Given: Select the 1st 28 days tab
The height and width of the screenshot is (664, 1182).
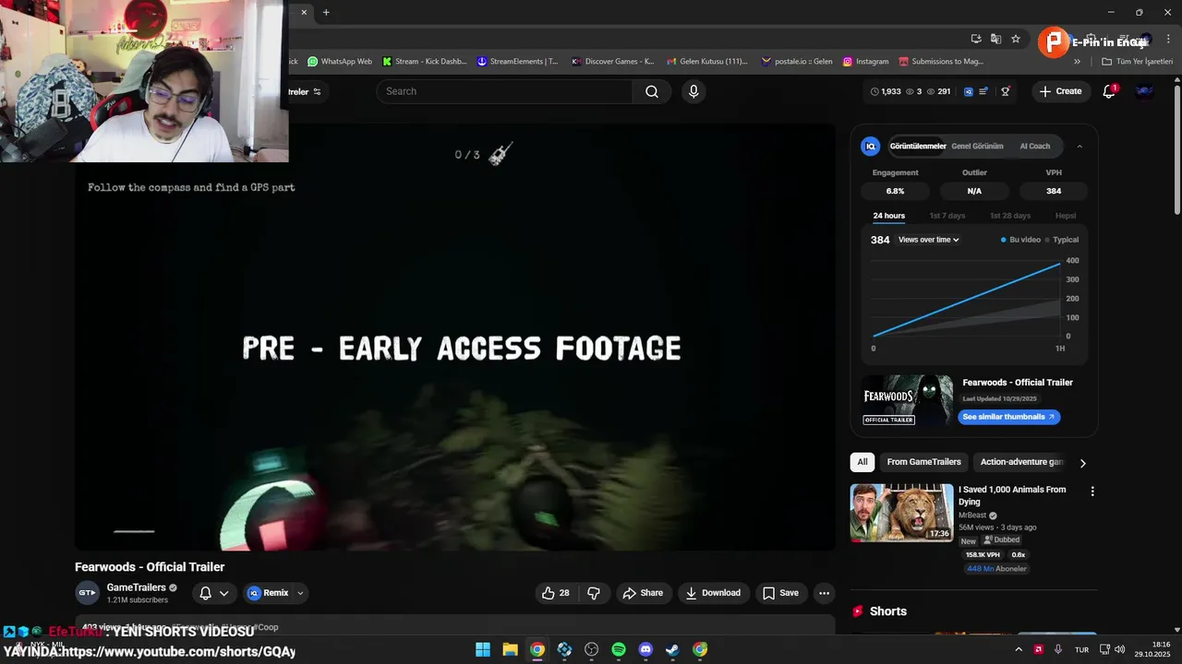Looking at the screenshot, I should pyautogui.click(x=1010, y=216).
